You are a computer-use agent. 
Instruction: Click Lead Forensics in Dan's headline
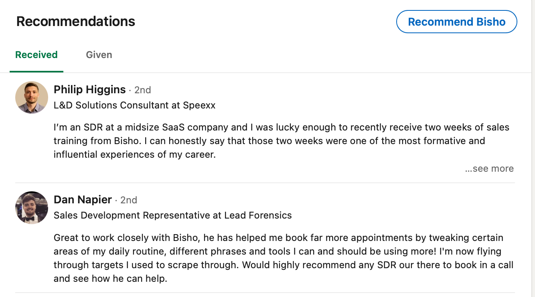[x=258, y=215]
